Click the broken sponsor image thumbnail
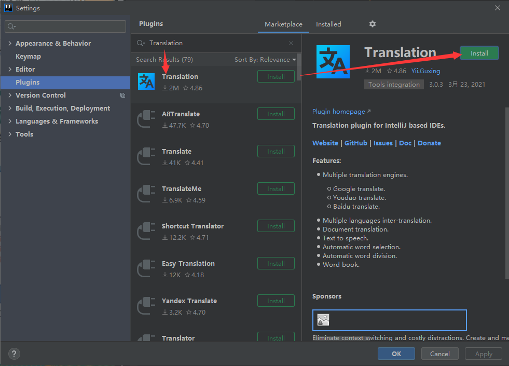 tap(323, 320)
